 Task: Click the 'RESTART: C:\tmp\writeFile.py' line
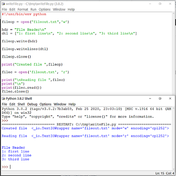pyautogui.click(x=86, y=124)
